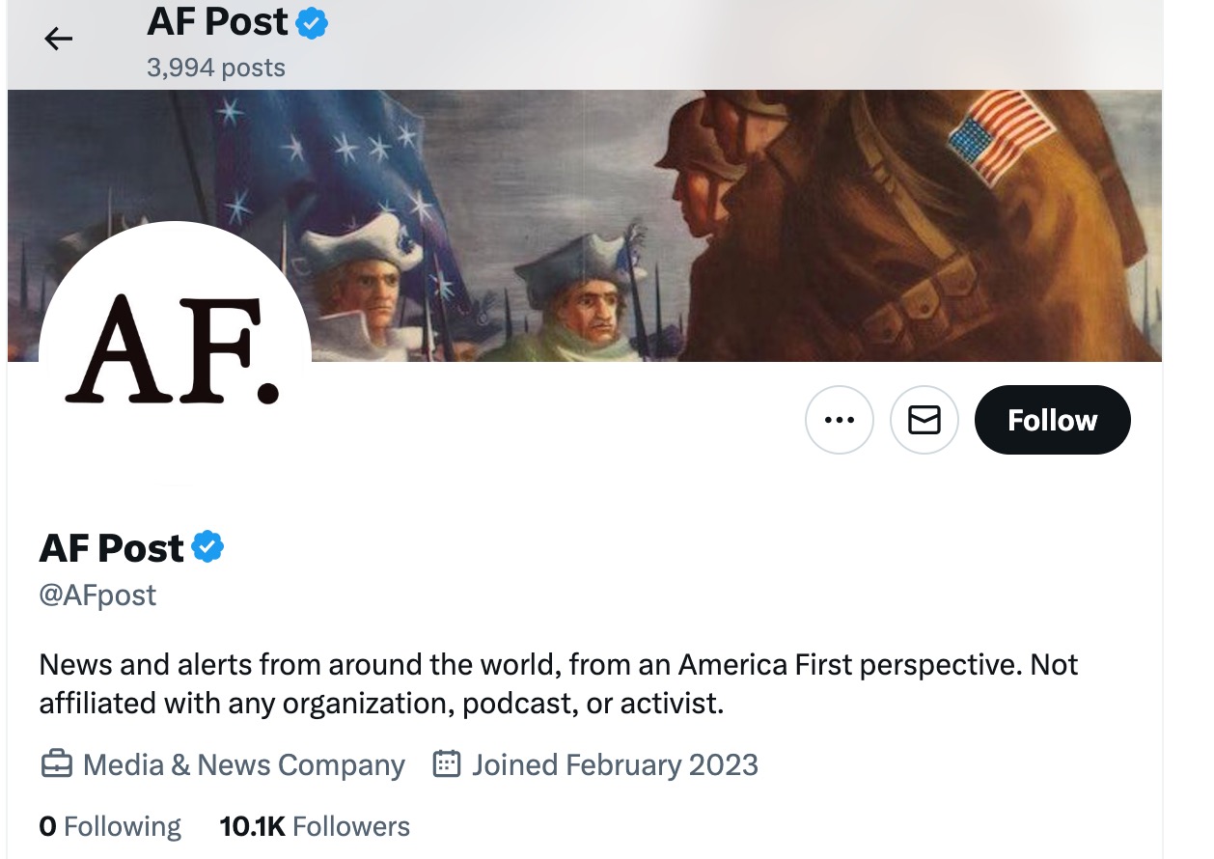Image resolution: width=1214 pixels, height=859 pixels.
Task: Open the more options ellipsis menu
Action: 839,419
